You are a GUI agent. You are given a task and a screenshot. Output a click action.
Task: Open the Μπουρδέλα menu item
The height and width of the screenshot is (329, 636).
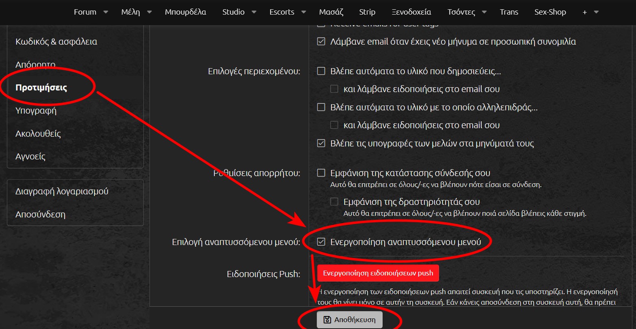coord(186,12)
